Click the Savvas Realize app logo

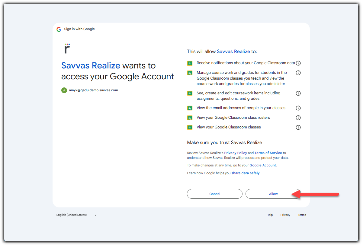[x=67, y=49]
